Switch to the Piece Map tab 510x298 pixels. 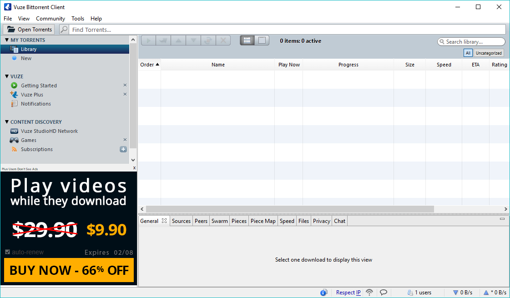point(263,221)
